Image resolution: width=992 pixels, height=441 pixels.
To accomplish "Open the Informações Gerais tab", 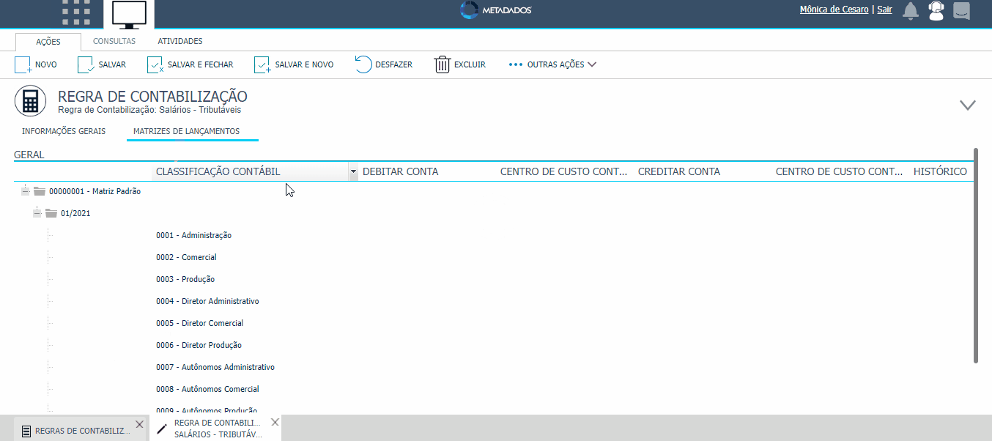I will [64, 131].
